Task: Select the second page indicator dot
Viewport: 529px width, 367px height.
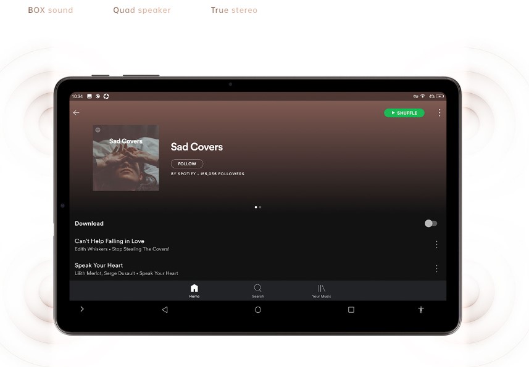Action: [260, 207]
